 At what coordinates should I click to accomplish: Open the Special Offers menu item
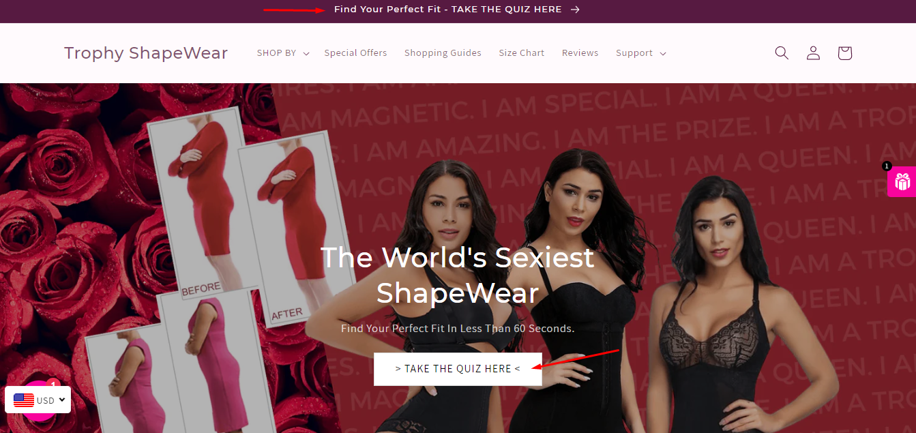[x=355, y=53]
